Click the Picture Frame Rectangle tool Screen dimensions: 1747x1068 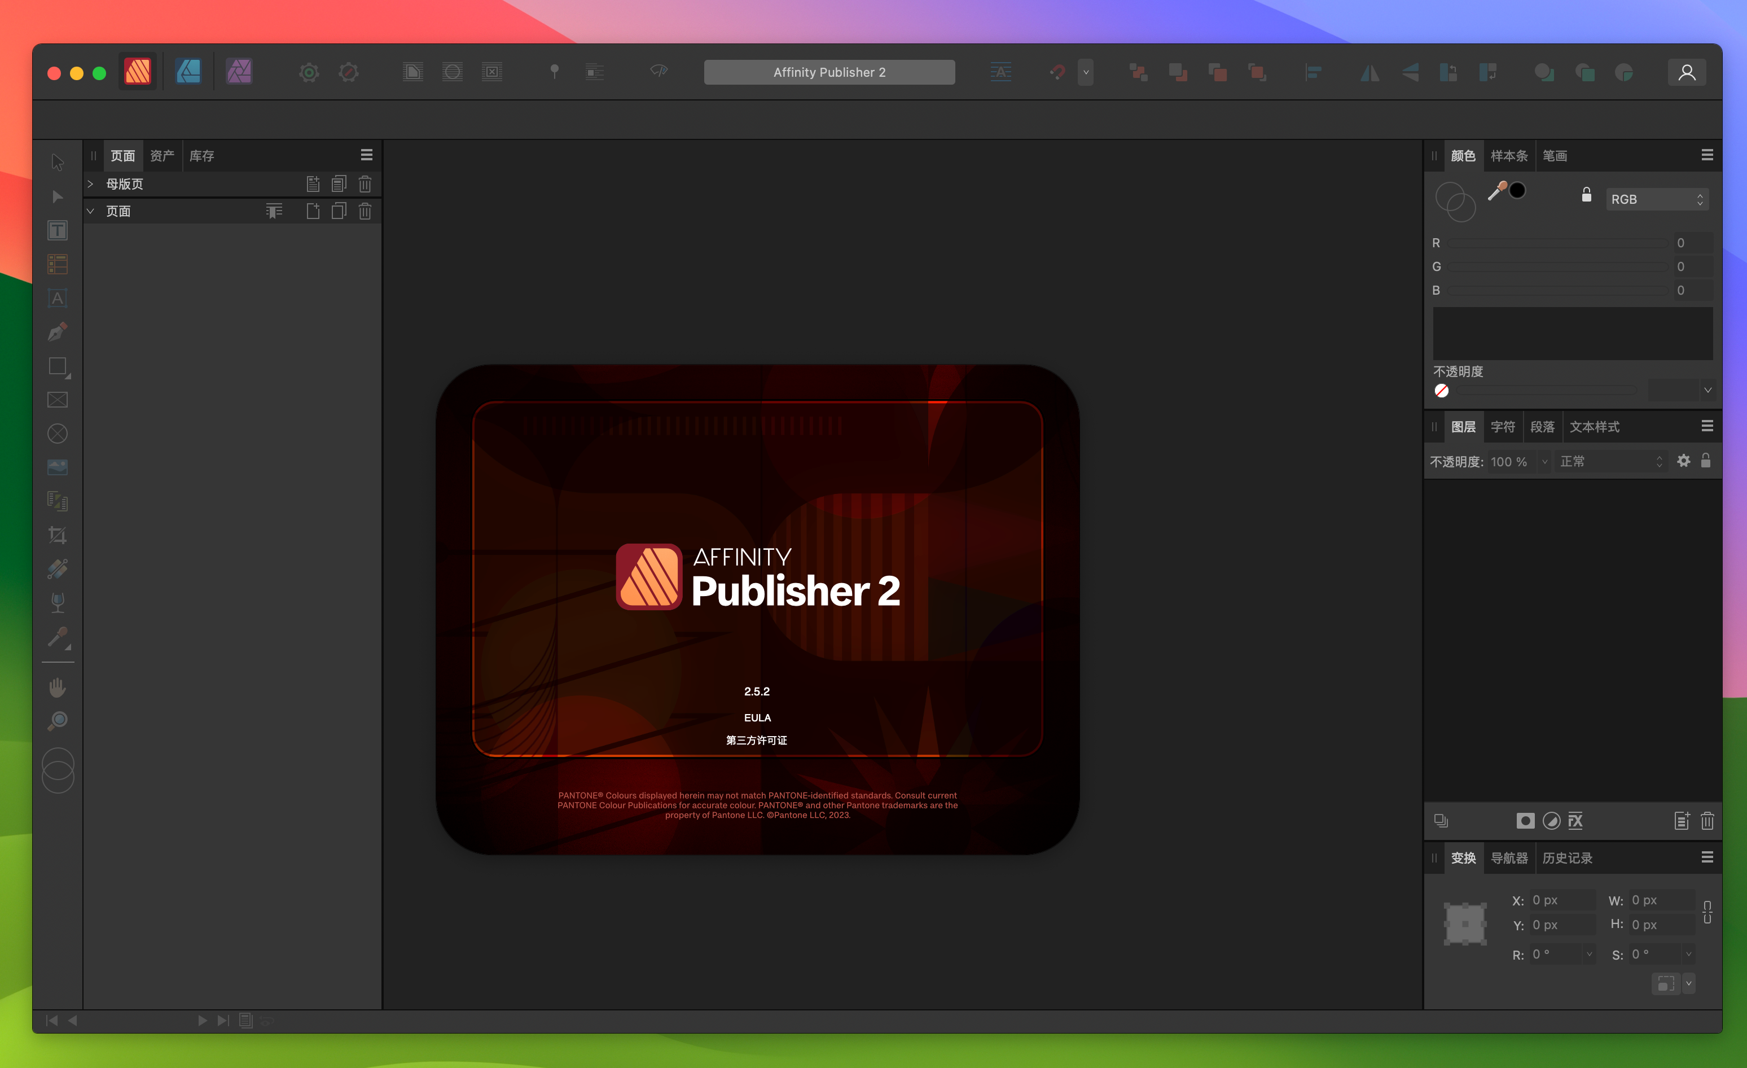tap(58, 401)
